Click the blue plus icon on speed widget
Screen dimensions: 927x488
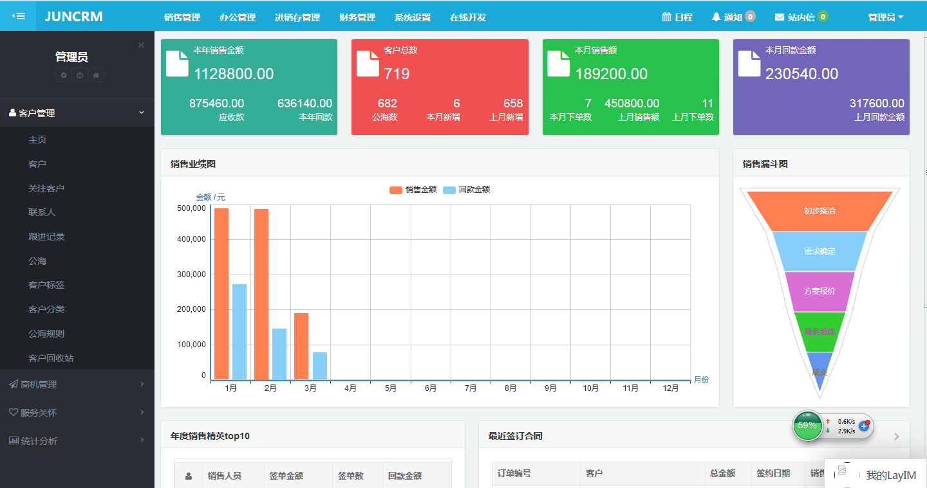tap(864, 426)
